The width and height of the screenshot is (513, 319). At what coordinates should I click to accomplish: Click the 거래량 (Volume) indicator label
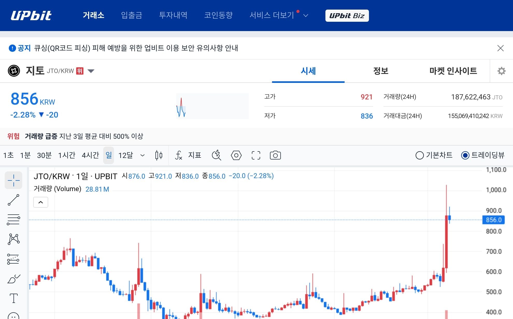point(58,189)
